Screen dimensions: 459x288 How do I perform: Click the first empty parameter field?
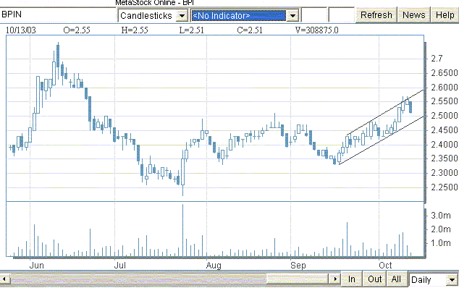coord(313,15)
